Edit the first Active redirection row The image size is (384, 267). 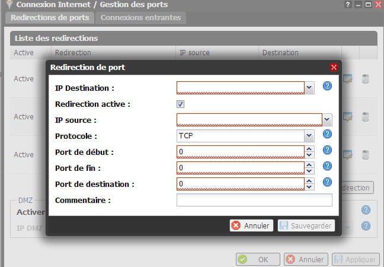347,79
